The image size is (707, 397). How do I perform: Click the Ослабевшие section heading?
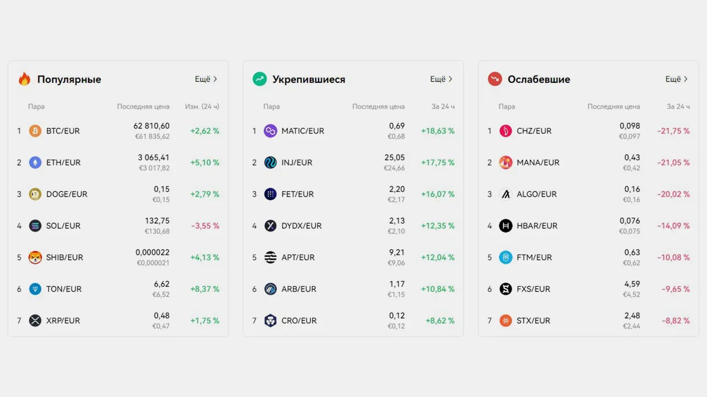[539, 79]
